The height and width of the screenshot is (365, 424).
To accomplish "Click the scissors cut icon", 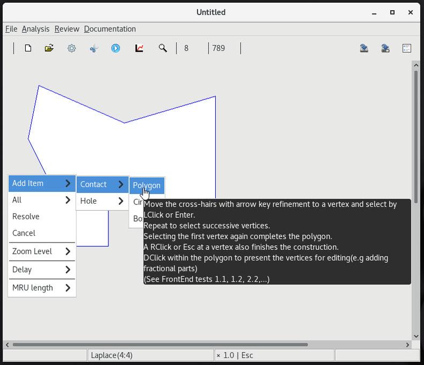I will [x=94, y=48].
